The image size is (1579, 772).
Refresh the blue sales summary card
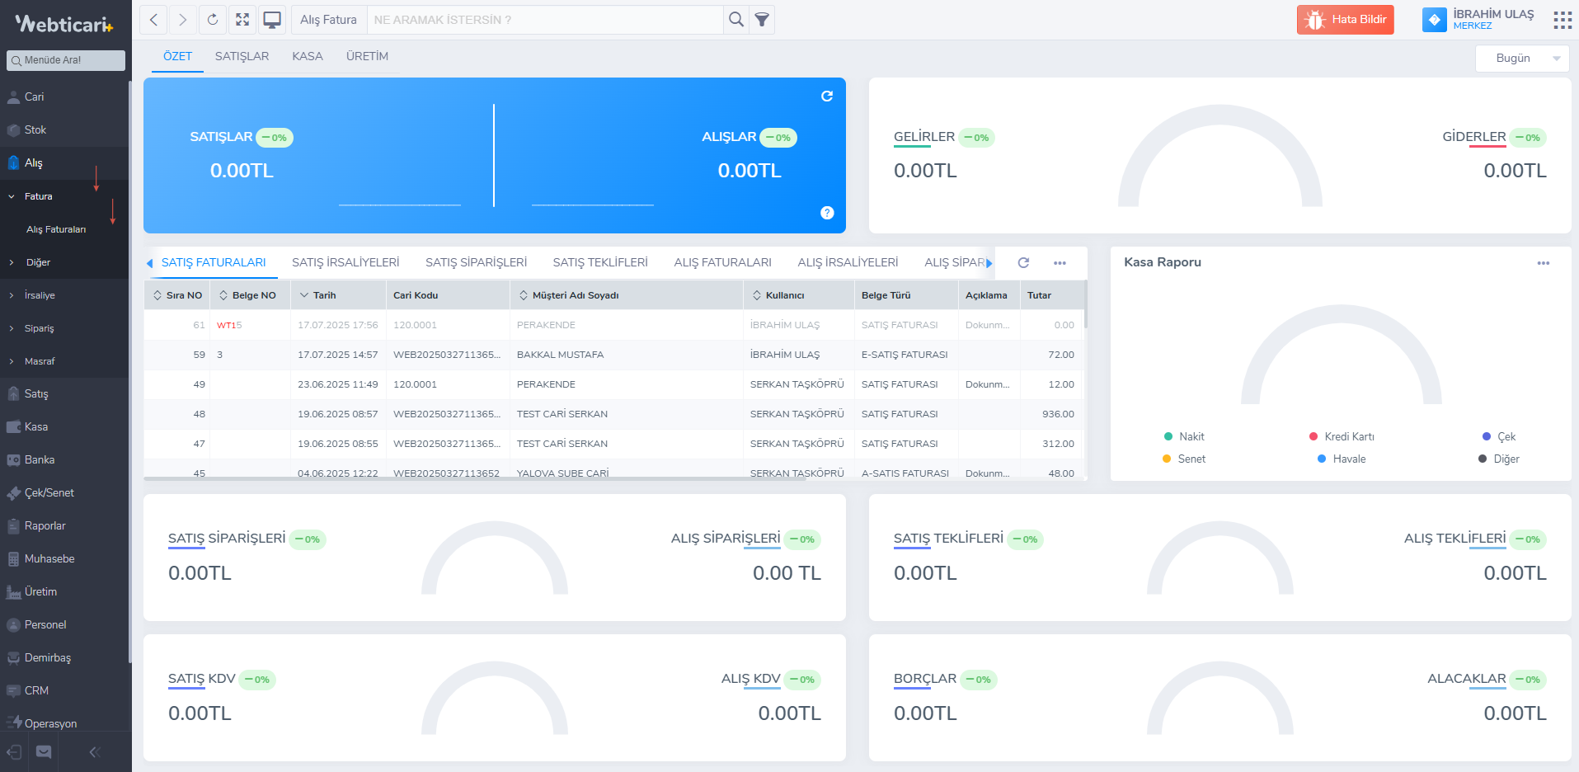(x=826, y=96)
